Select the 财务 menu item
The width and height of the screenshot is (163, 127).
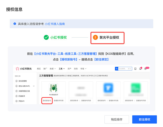[76, 69]
